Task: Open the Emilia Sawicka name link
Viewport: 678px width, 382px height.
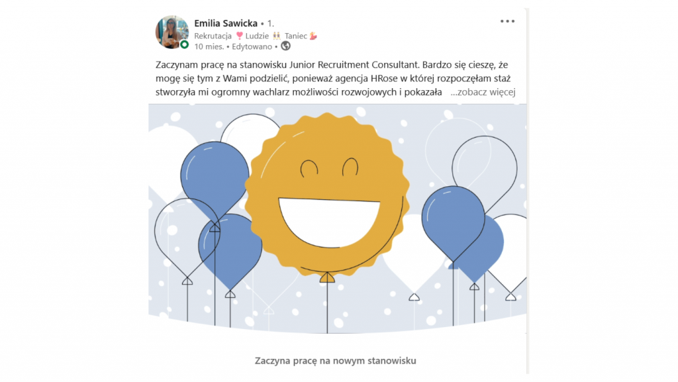Action: [x=226, y=23]
